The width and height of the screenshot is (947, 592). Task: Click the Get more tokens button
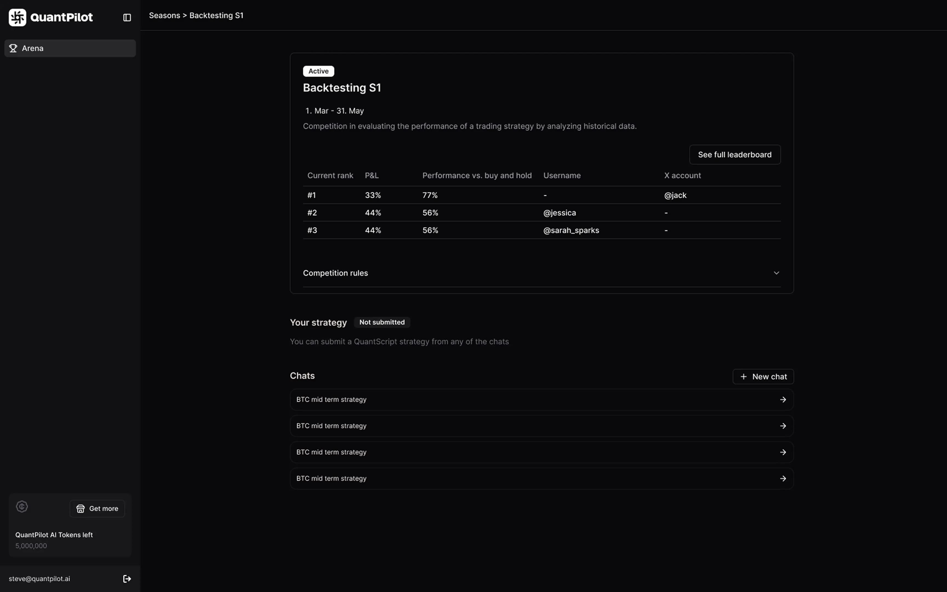tap(97, 508)
